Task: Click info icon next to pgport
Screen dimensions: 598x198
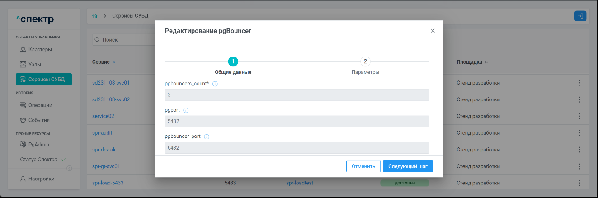Action: (x=186, y=110)
